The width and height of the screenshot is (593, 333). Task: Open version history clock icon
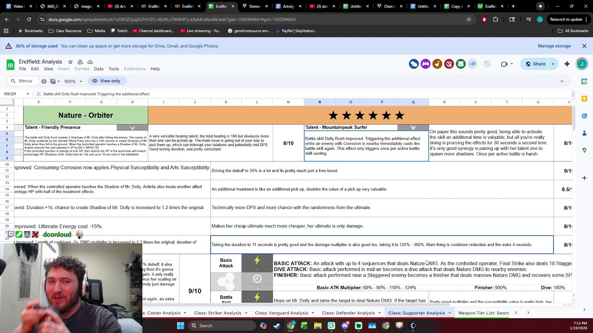tap(487, 64)
